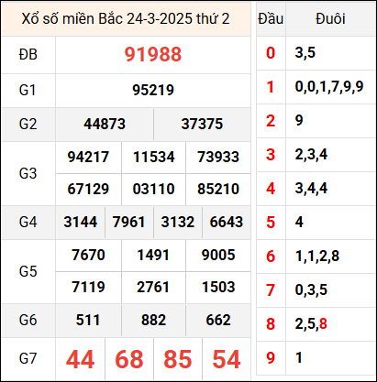Select G1 prize number 95219
This screenshot has height=382, width=377.
(x=153, y=90)
